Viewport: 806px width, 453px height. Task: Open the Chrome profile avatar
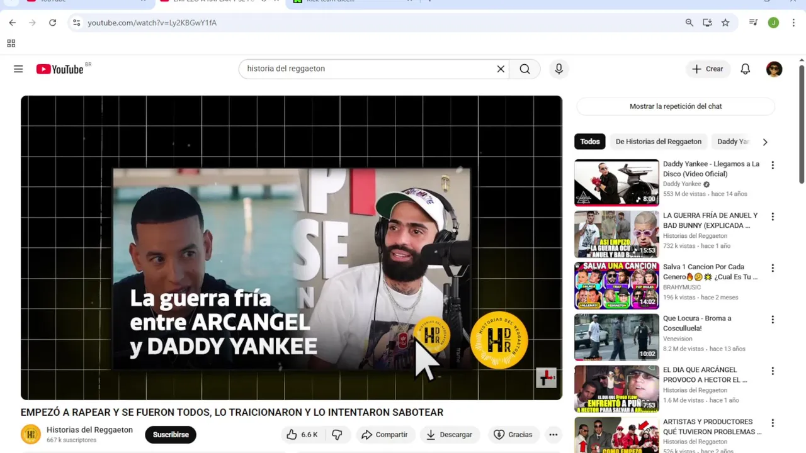click(x=774, y=23)
